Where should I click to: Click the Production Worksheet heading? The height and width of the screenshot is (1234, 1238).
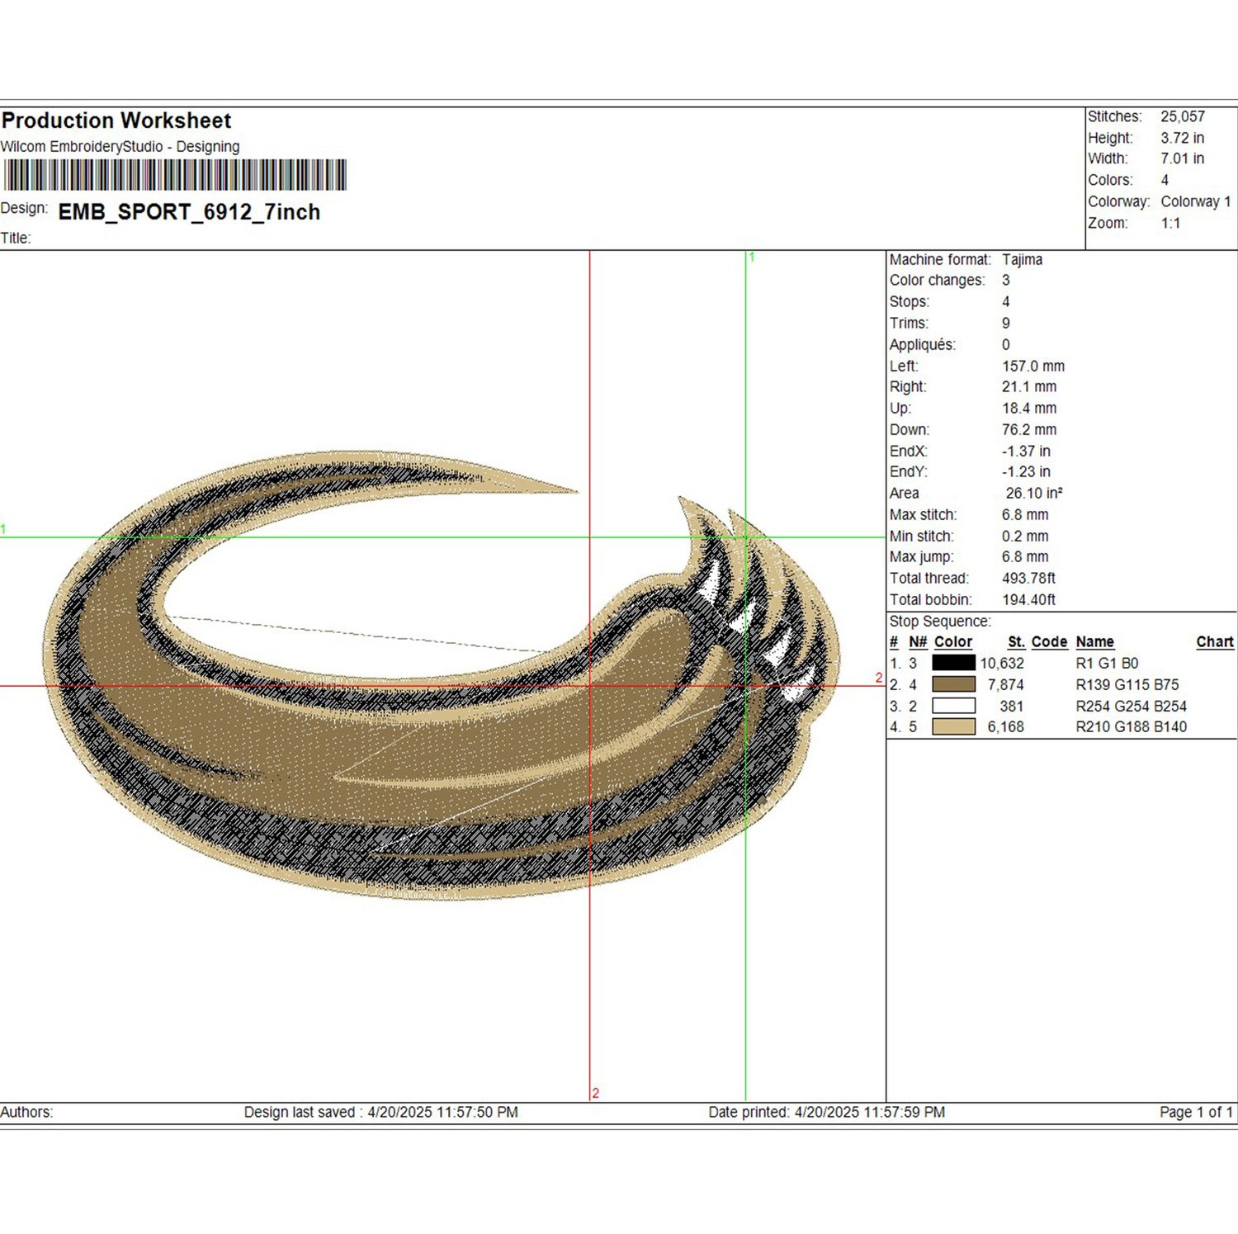[x=116, y=121]
